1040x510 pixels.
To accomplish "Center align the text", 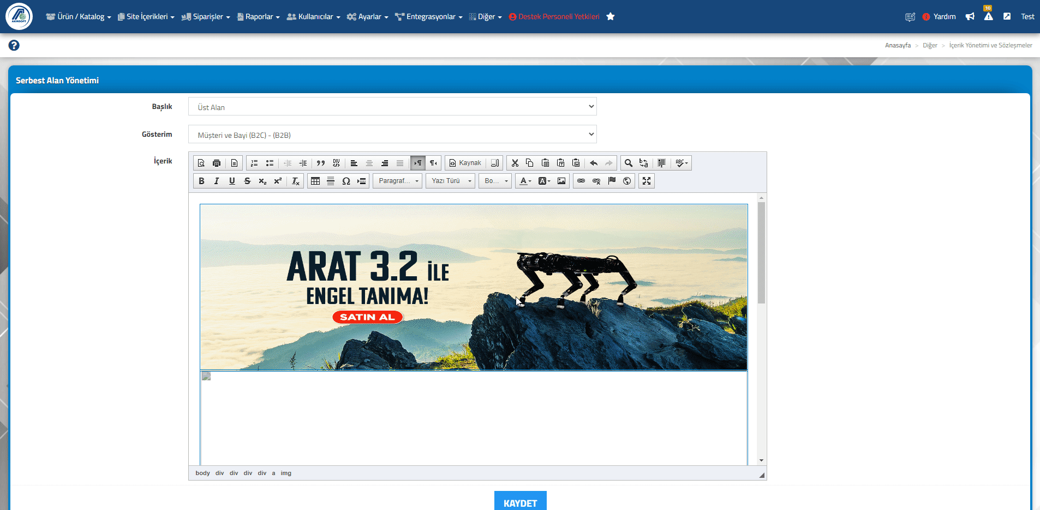I will 369,163.
